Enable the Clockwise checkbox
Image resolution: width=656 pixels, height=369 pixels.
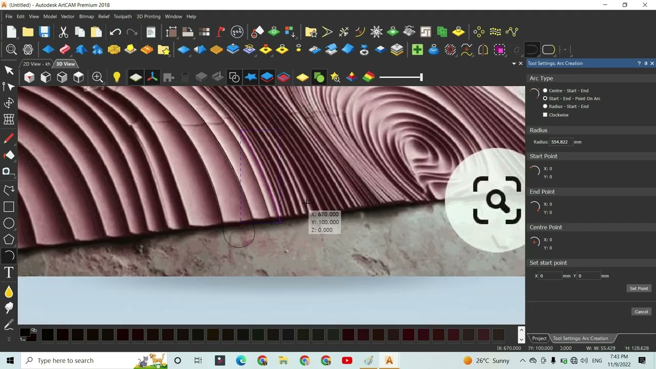[x=545, y=115]
